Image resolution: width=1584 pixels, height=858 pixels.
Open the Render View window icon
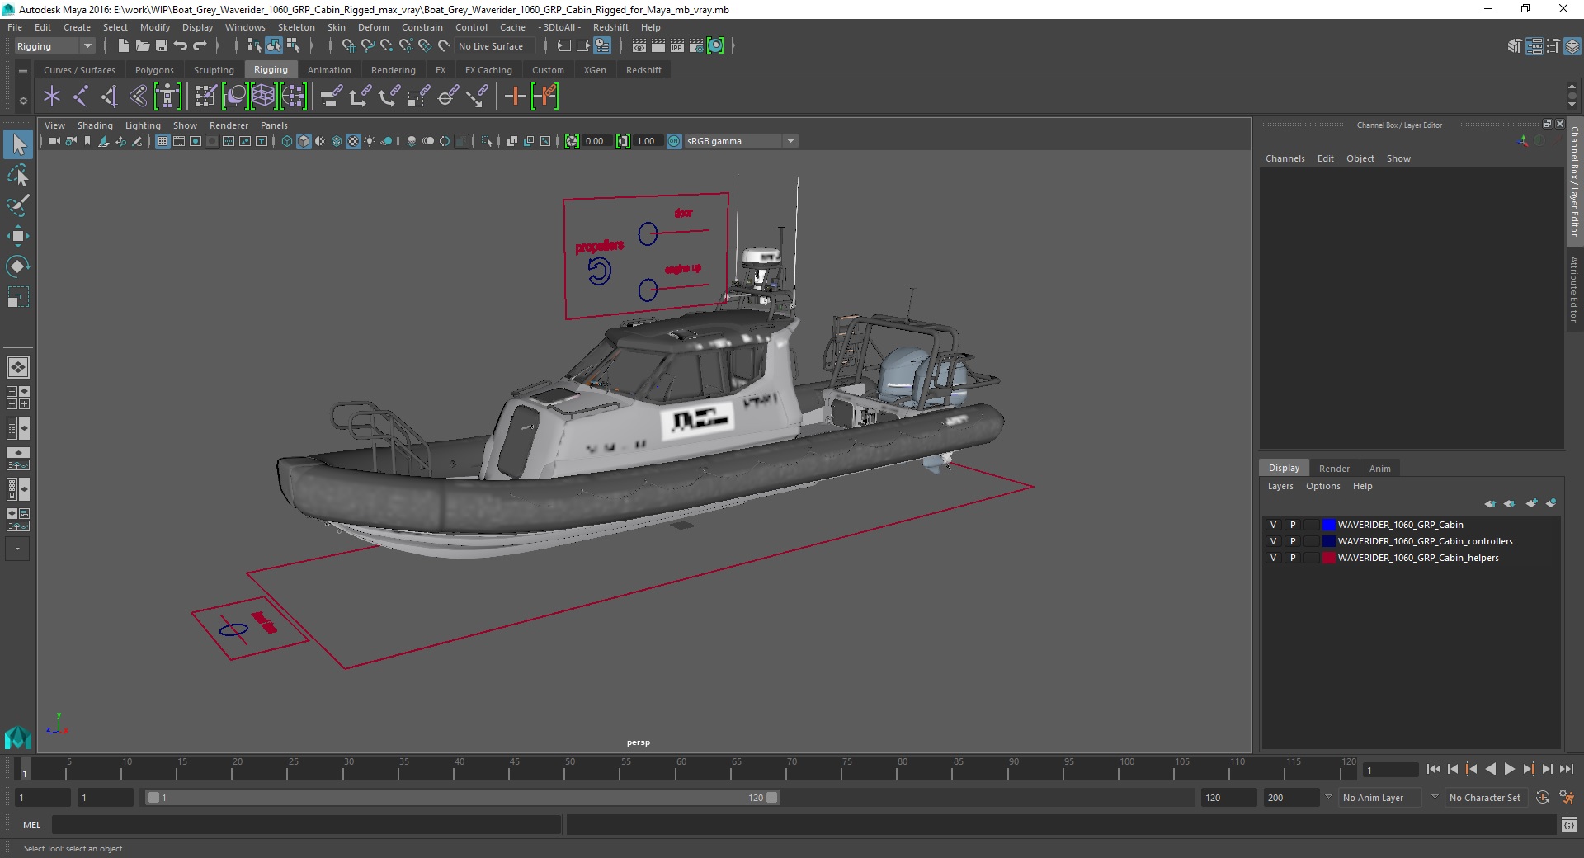click(x=639, y=46)
